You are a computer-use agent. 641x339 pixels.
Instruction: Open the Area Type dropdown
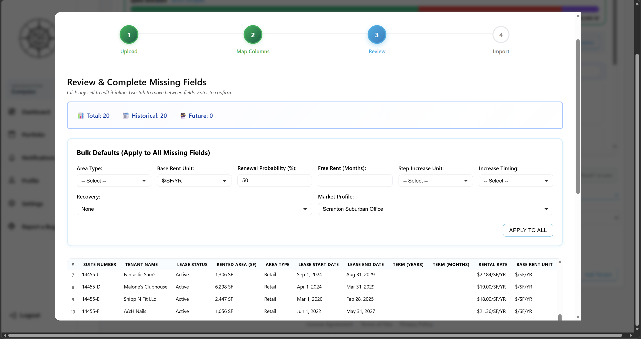click(x=113, y=180)
